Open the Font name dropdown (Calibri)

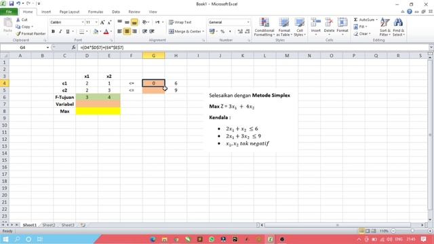coord(83,22)
